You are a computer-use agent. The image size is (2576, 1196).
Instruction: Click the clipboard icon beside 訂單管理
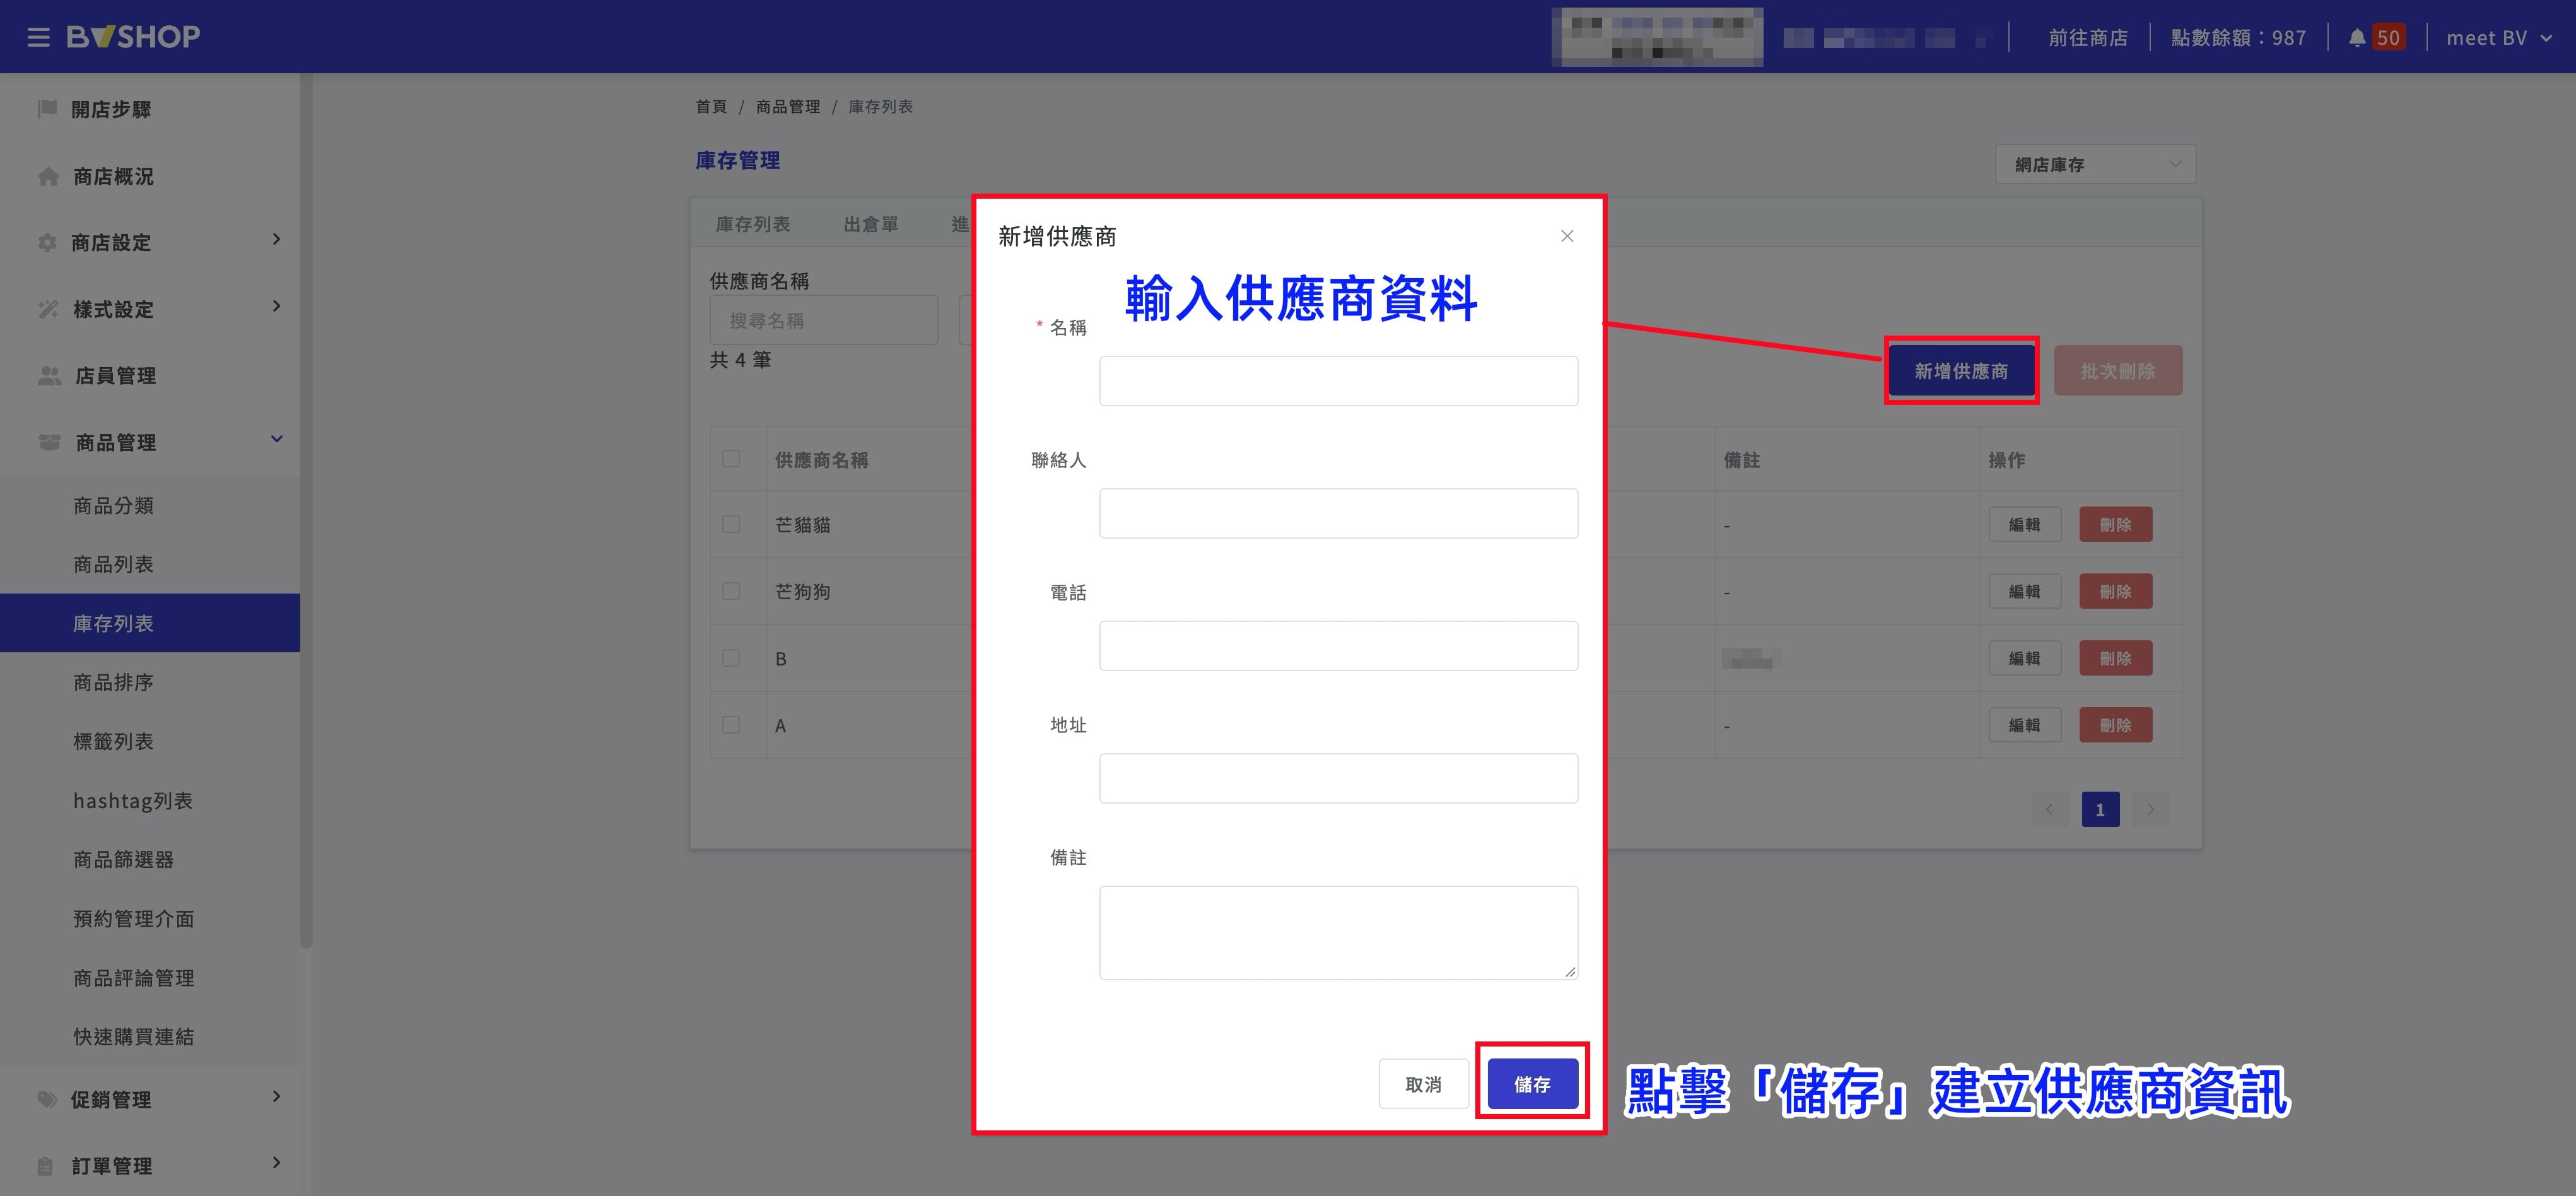(x=45, y=1166)
